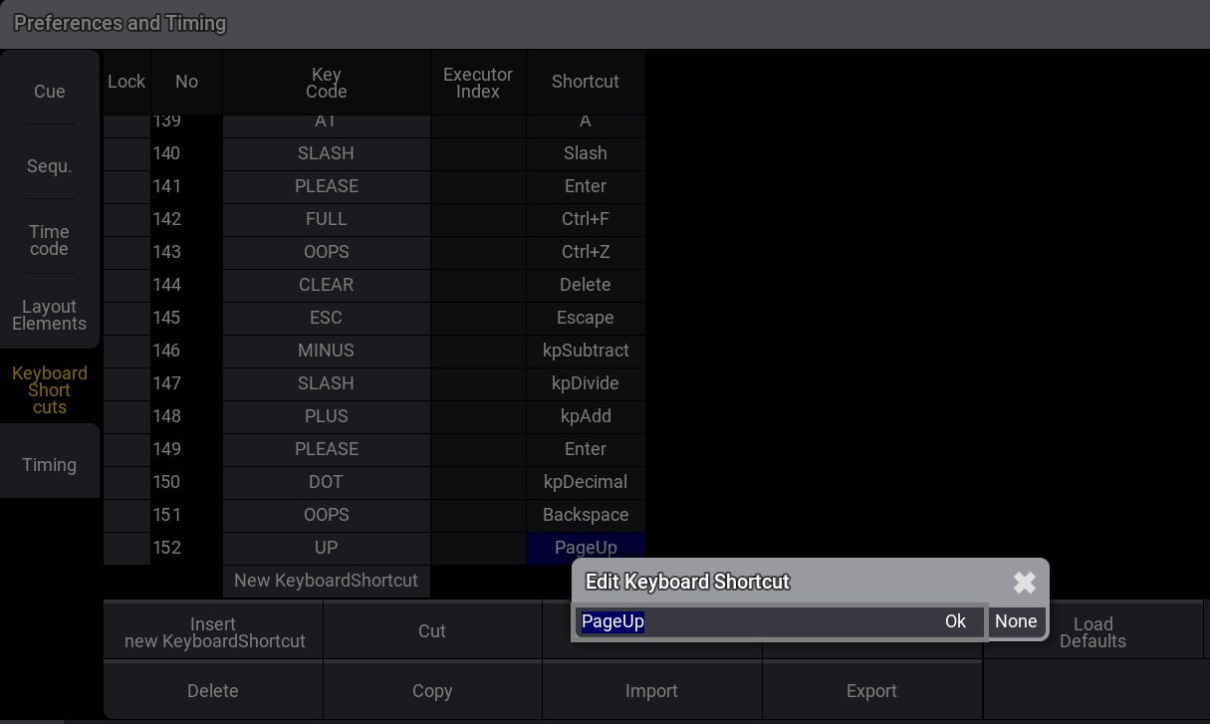
Task: Select key code PLEASE in row 149
Action: (327, 449)
